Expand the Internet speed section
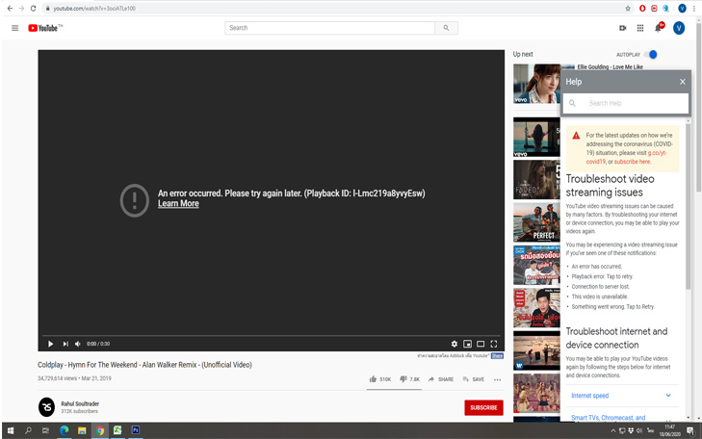Viewport: 702px width, 439px height. coord(621,396)
